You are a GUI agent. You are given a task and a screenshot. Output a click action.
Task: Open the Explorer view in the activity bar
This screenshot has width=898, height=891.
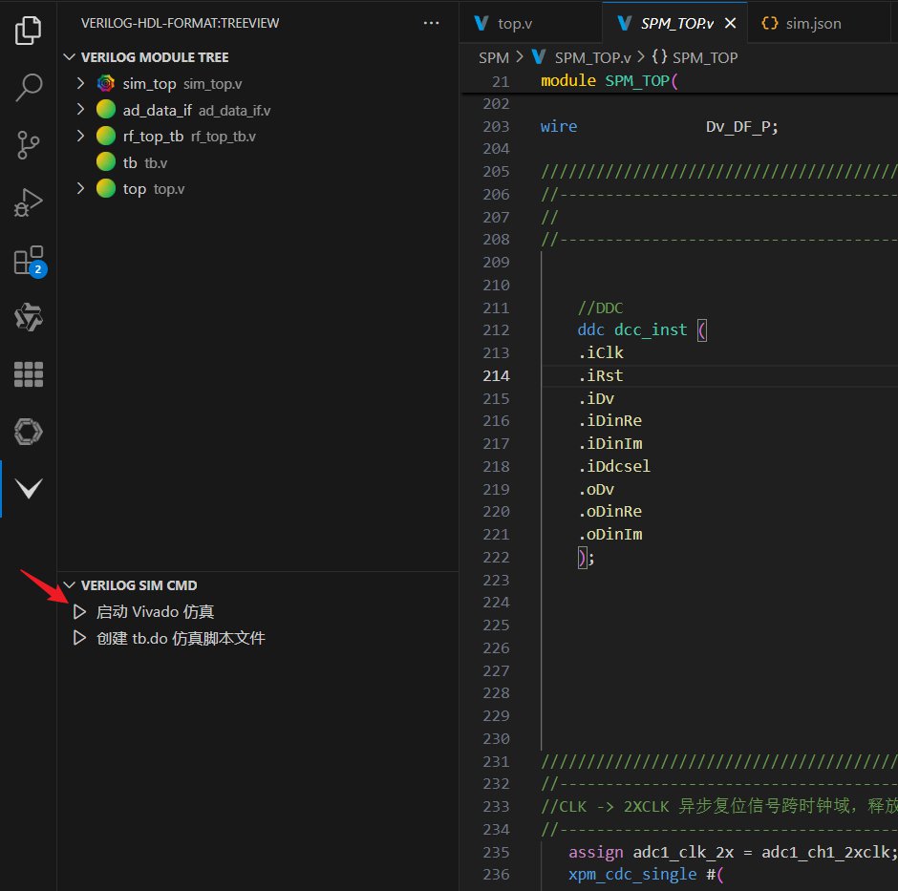click(29, 30)
